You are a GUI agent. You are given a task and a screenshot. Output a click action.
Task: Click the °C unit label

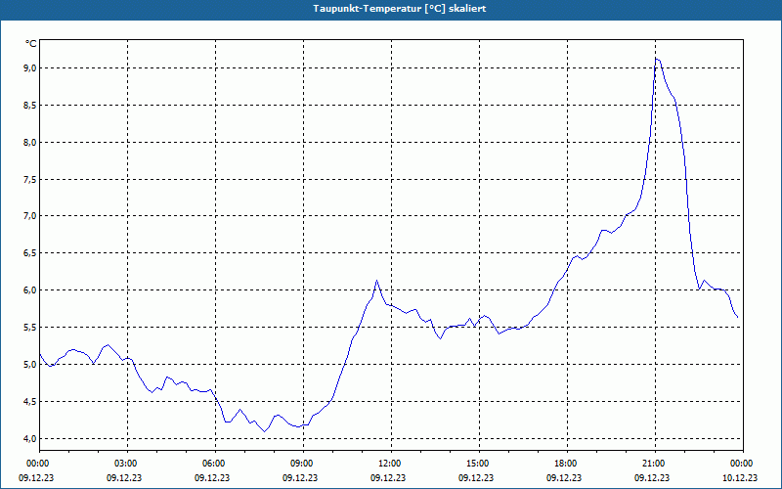[x=31, y=44]
